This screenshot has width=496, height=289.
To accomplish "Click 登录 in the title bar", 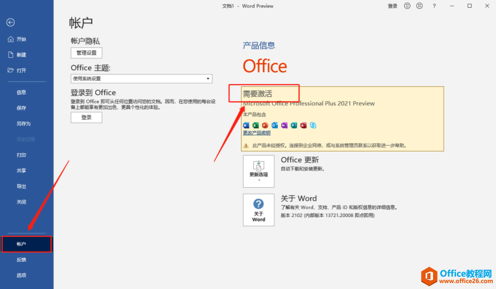I will tap(393, 6).
